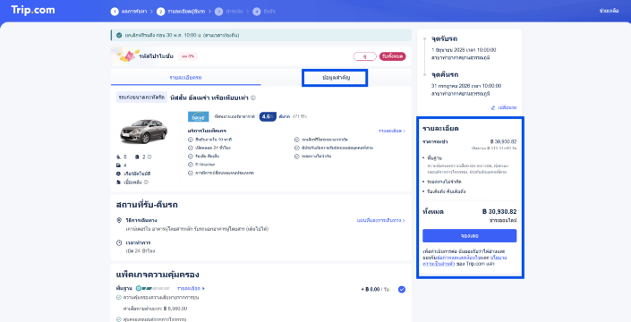Select step 2 in booking progress
The width and height of the screenshot is (631, 322).
point(181,12)
